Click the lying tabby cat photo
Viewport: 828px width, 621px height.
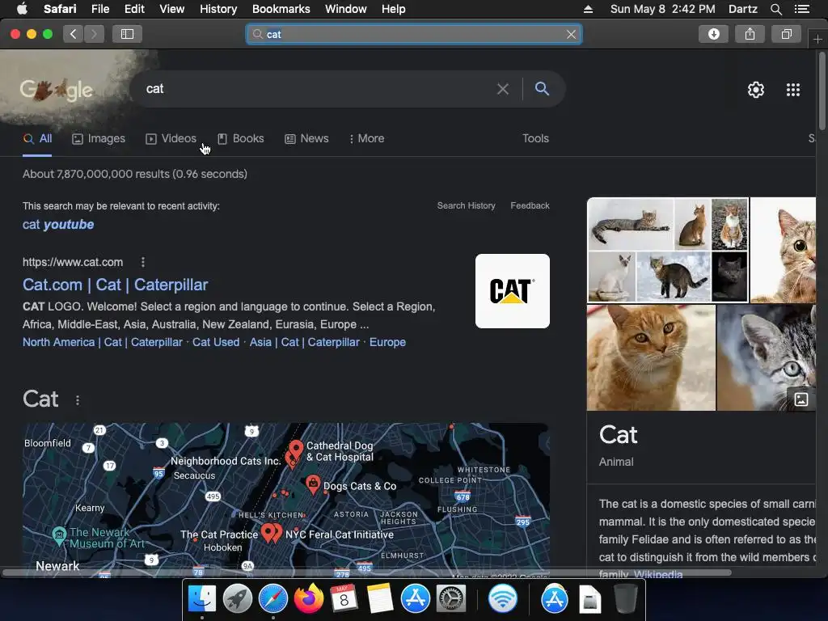pyautogui.click(x=631, y=224)
